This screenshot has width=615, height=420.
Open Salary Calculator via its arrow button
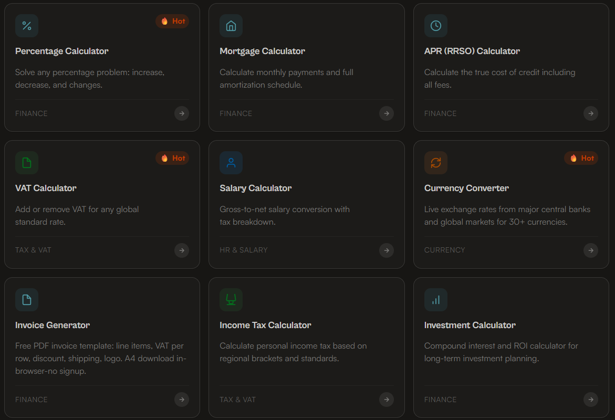coord(387,250)
